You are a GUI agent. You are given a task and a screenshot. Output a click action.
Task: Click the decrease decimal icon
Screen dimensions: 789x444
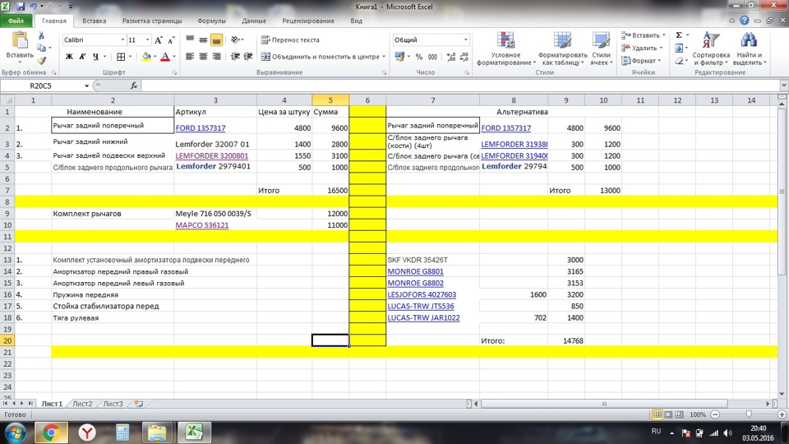(x=464, y=57)
